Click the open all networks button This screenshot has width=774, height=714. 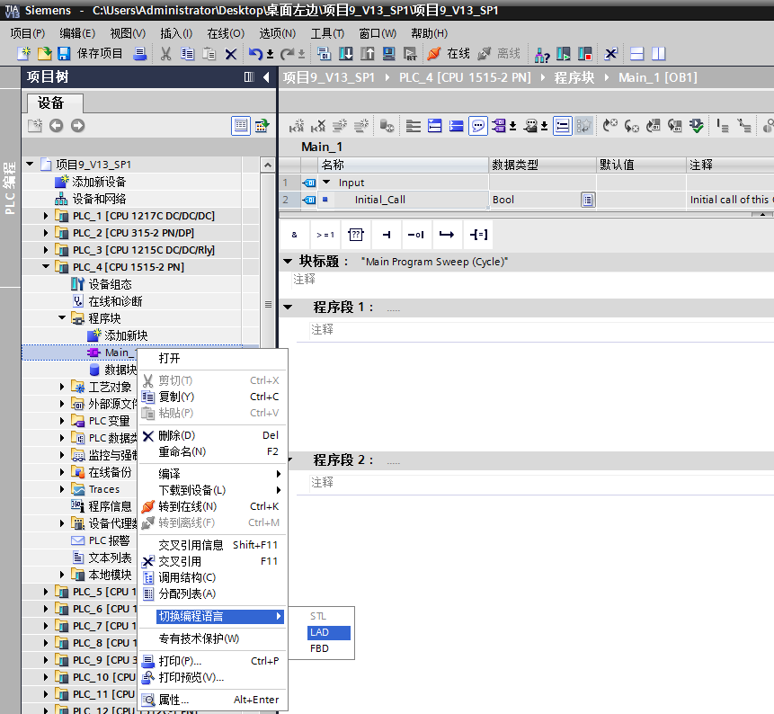click(434, 126)
